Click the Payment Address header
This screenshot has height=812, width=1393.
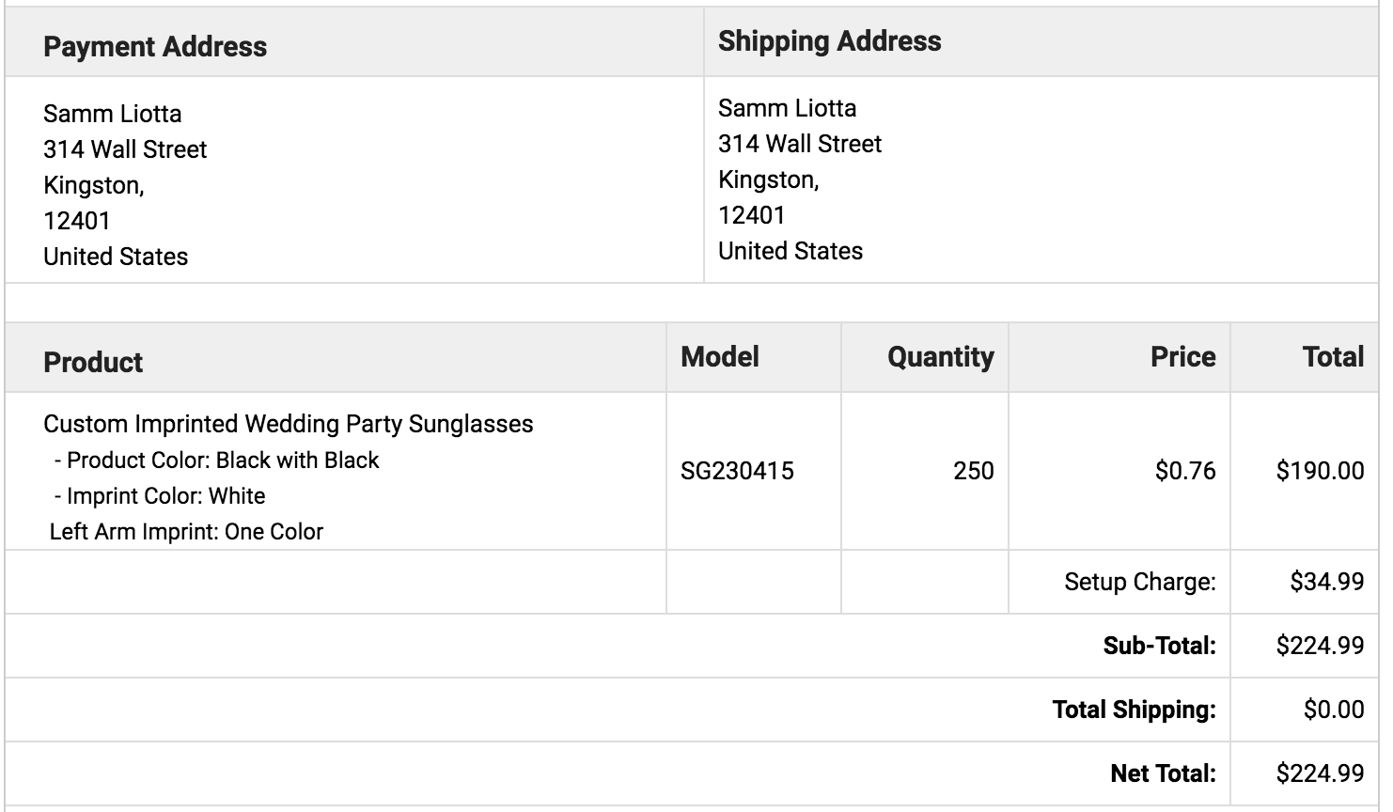[155, 47]
